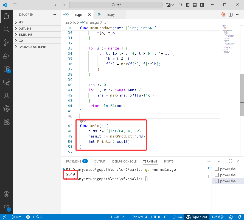Click UTF-8 encoding in status bar
This screenshot has height=220, width=244.
[x=155, y=217]
